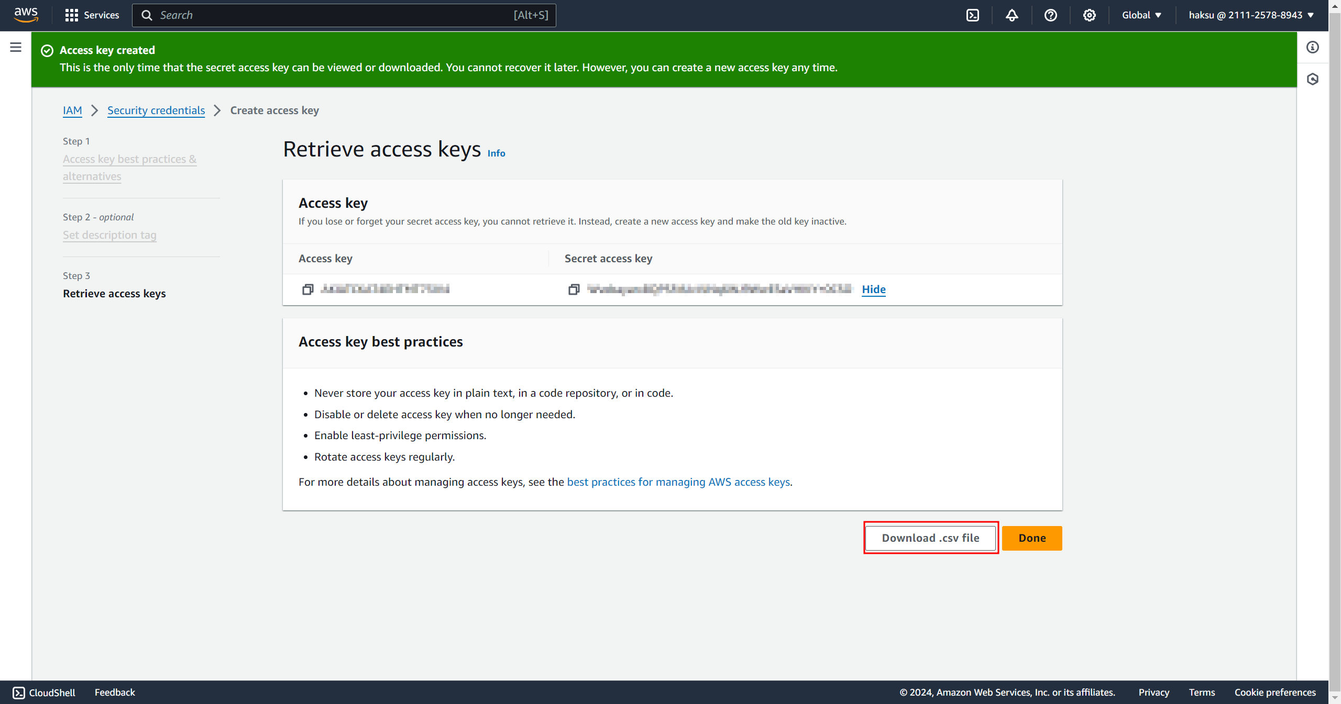Open the notifications bell
Screen dimensions: 1341x704
[x=1012, y=15]
